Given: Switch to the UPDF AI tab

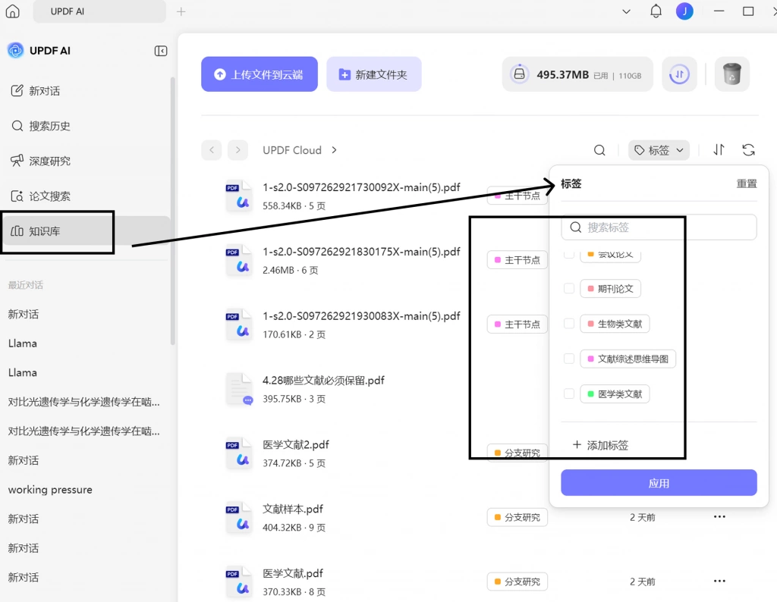Looking at the screenshot, I should [99, 11].
